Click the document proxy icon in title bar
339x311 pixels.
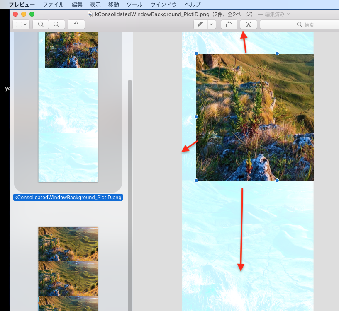click(90, 14)
